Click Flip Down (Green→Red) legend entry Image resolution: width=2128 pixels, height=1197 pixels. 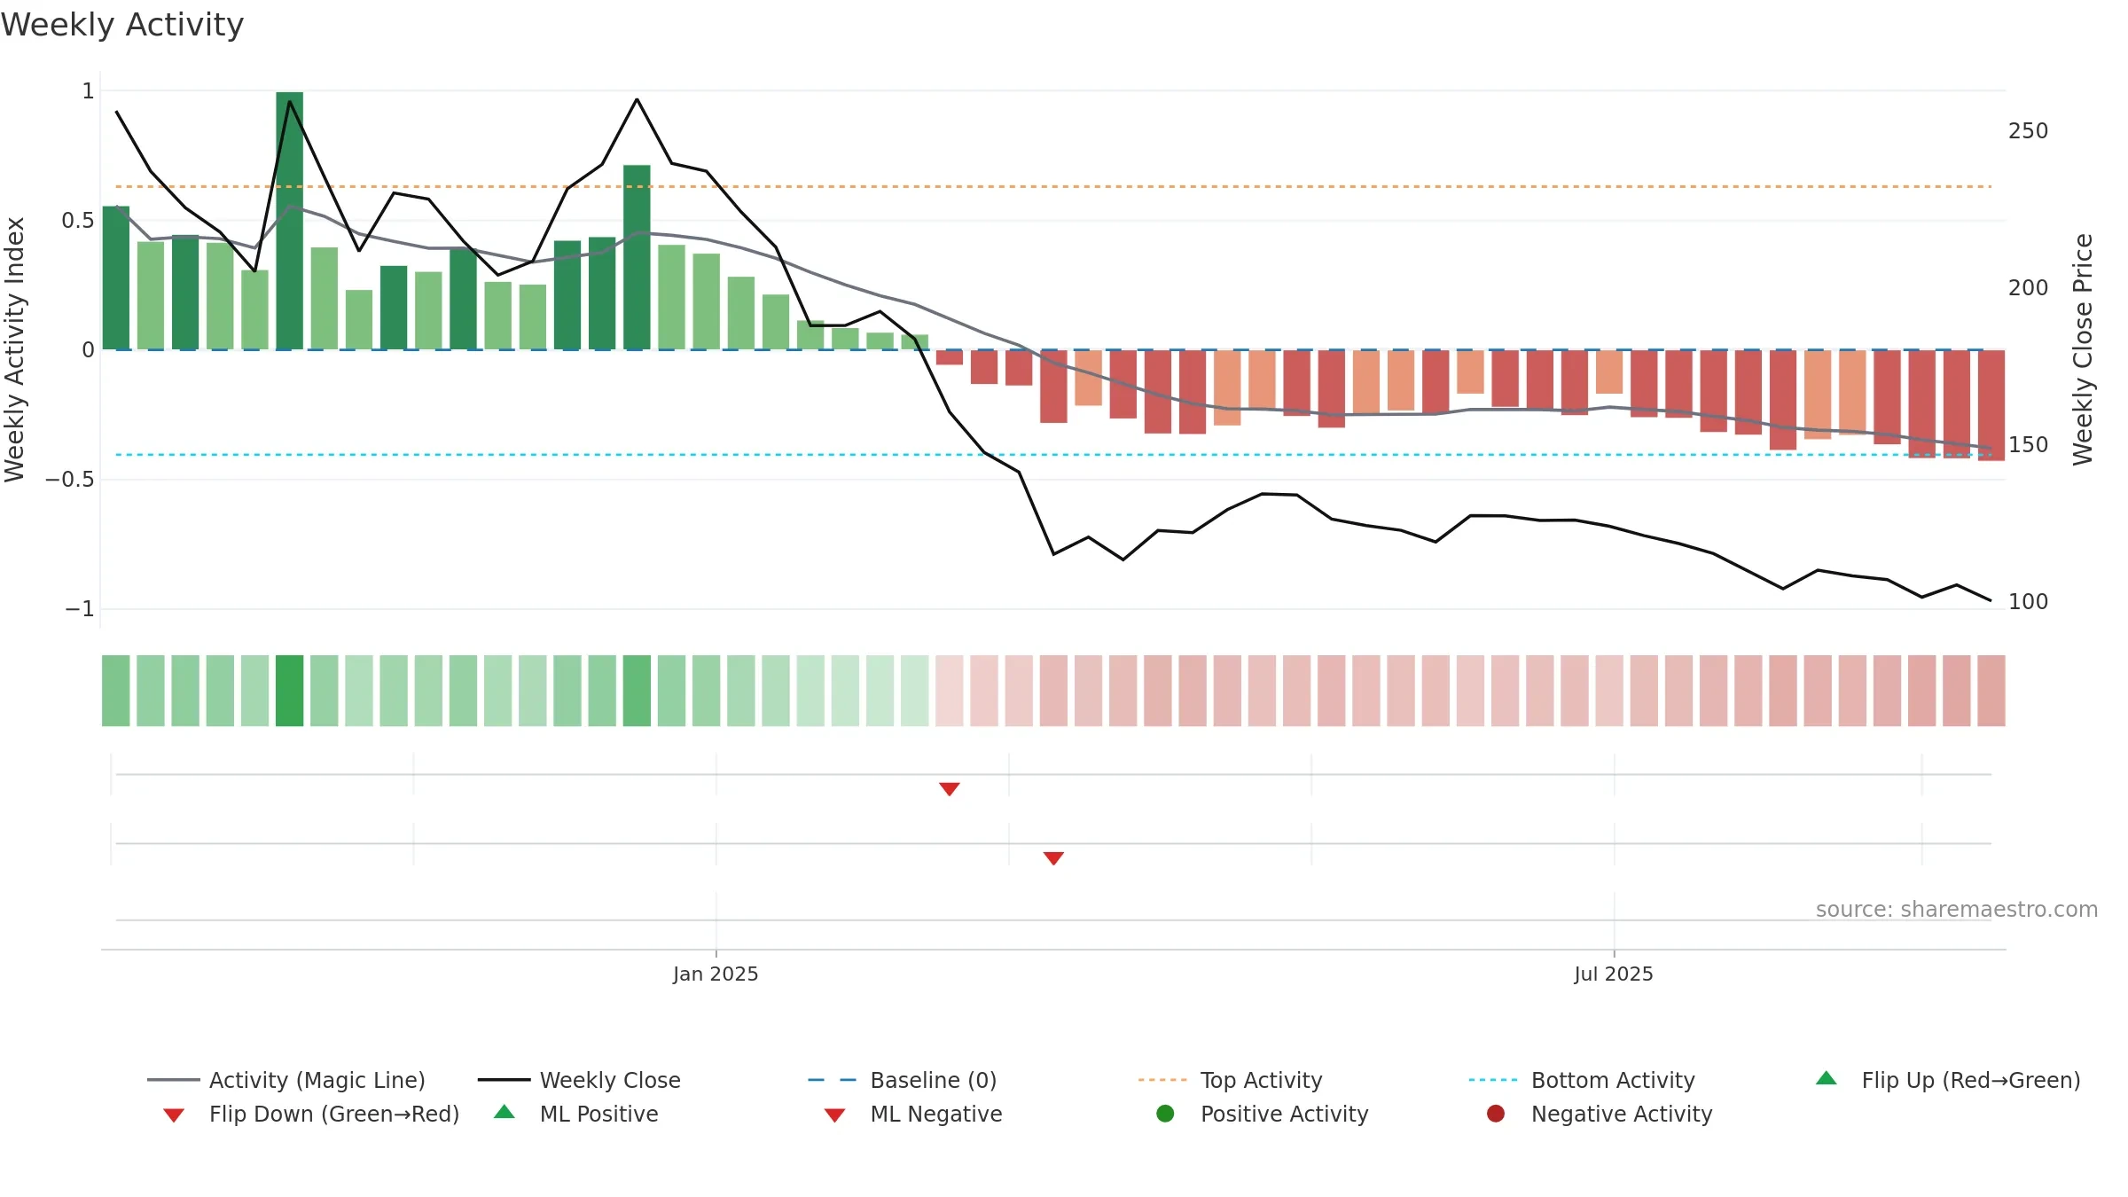311,1114
